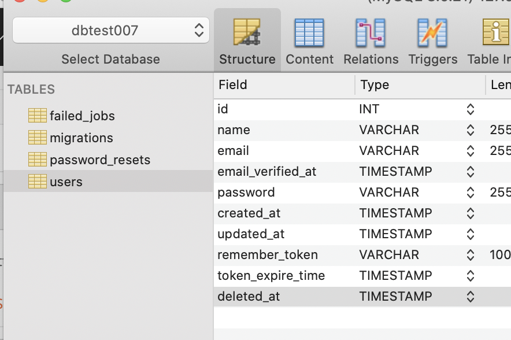
Task: Open the Table Info icon
Action: pyautogui.click(x=496, y=34)
